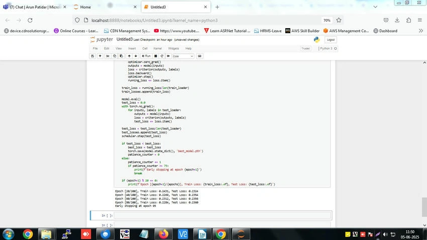Viewport: 427px width, 240px height.
Task: Interrupt the kernel stop icon
Action: point(156,56)
